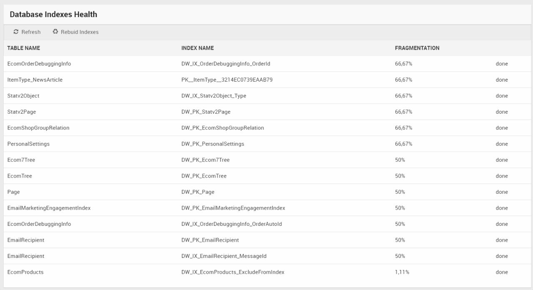
Task: Click DW_IX_OrderDebuggingInfo_OrderAutoId index entry
Action: pyautogui.click(x=232, y=224)
